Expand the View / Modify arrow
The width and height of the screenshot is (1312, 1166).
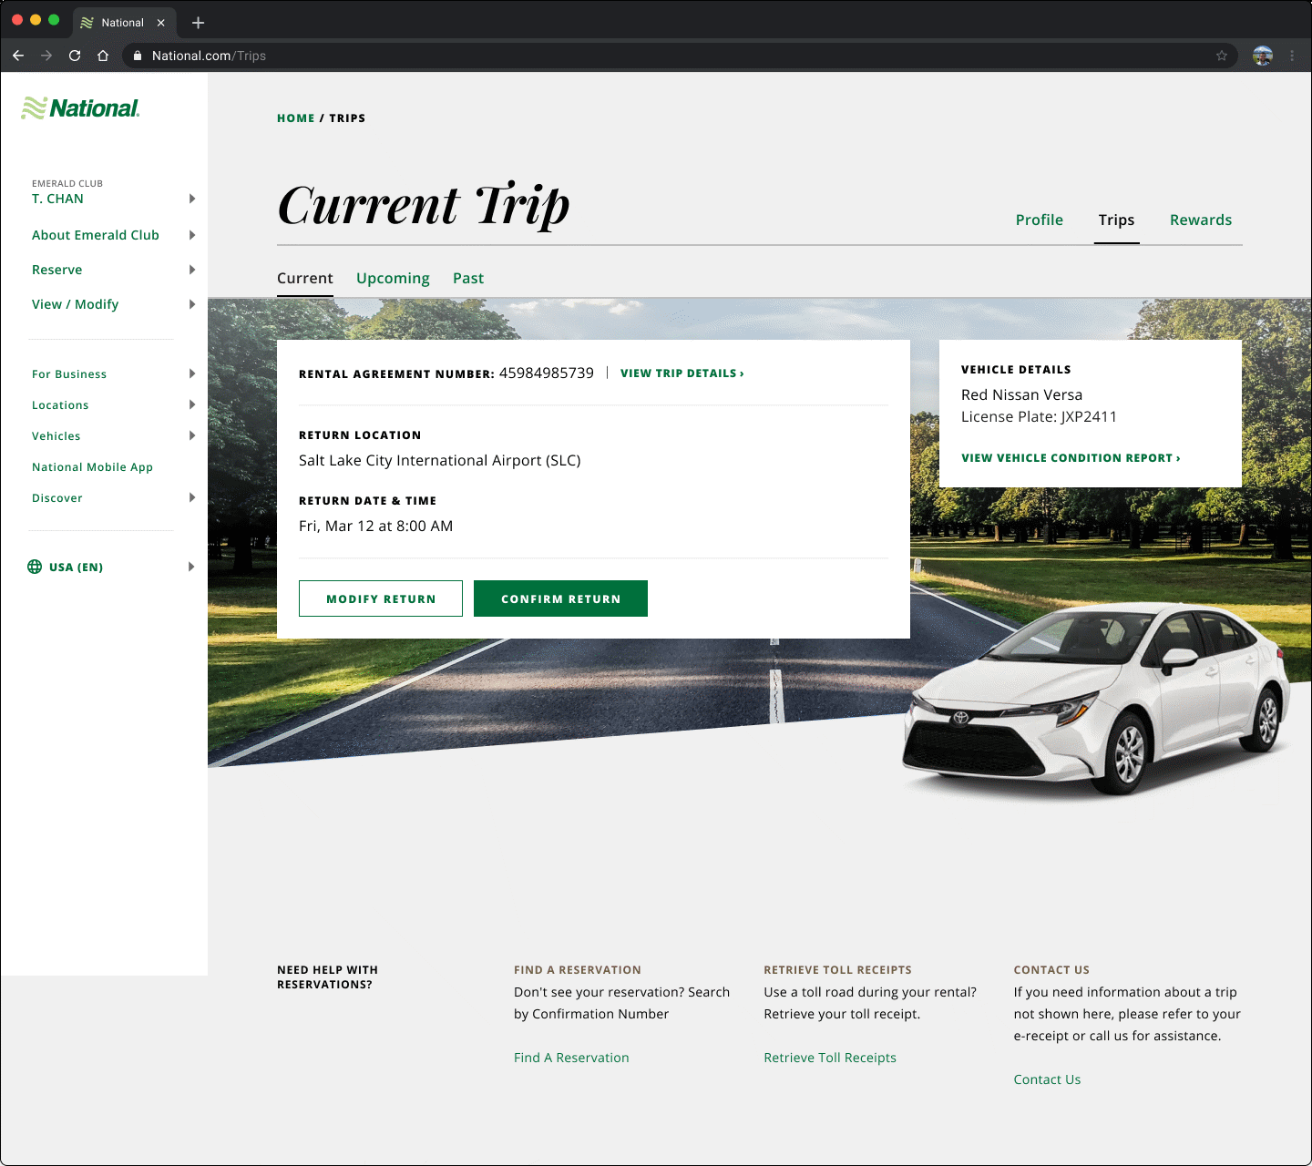pos(191,304)
